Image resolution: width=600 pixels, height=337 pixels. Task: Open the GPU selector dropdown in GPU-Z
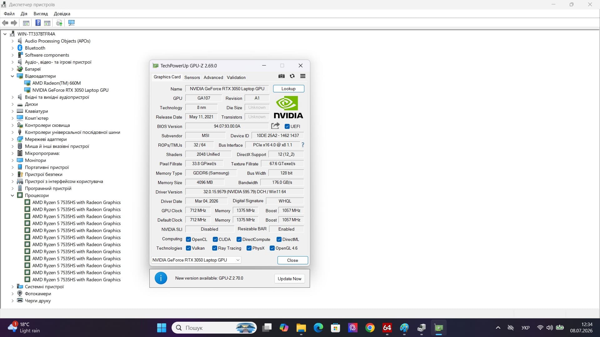(x=196, y=260)
